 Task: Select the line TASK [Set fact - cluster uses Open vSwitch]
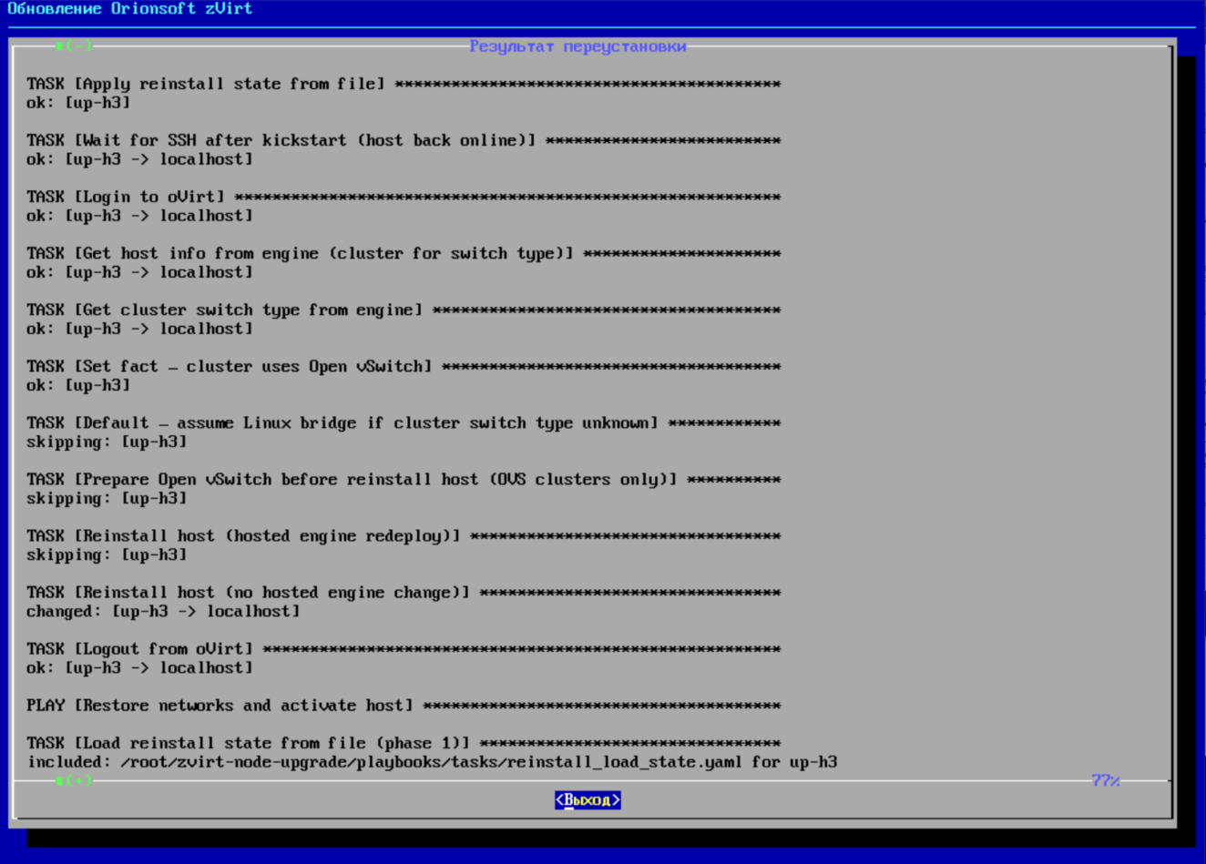click(x=404, y=366)
